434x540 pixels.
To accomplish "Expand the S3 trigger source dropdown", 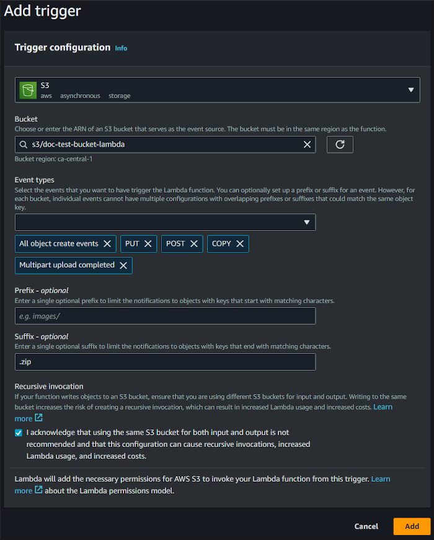I will 410,90.
